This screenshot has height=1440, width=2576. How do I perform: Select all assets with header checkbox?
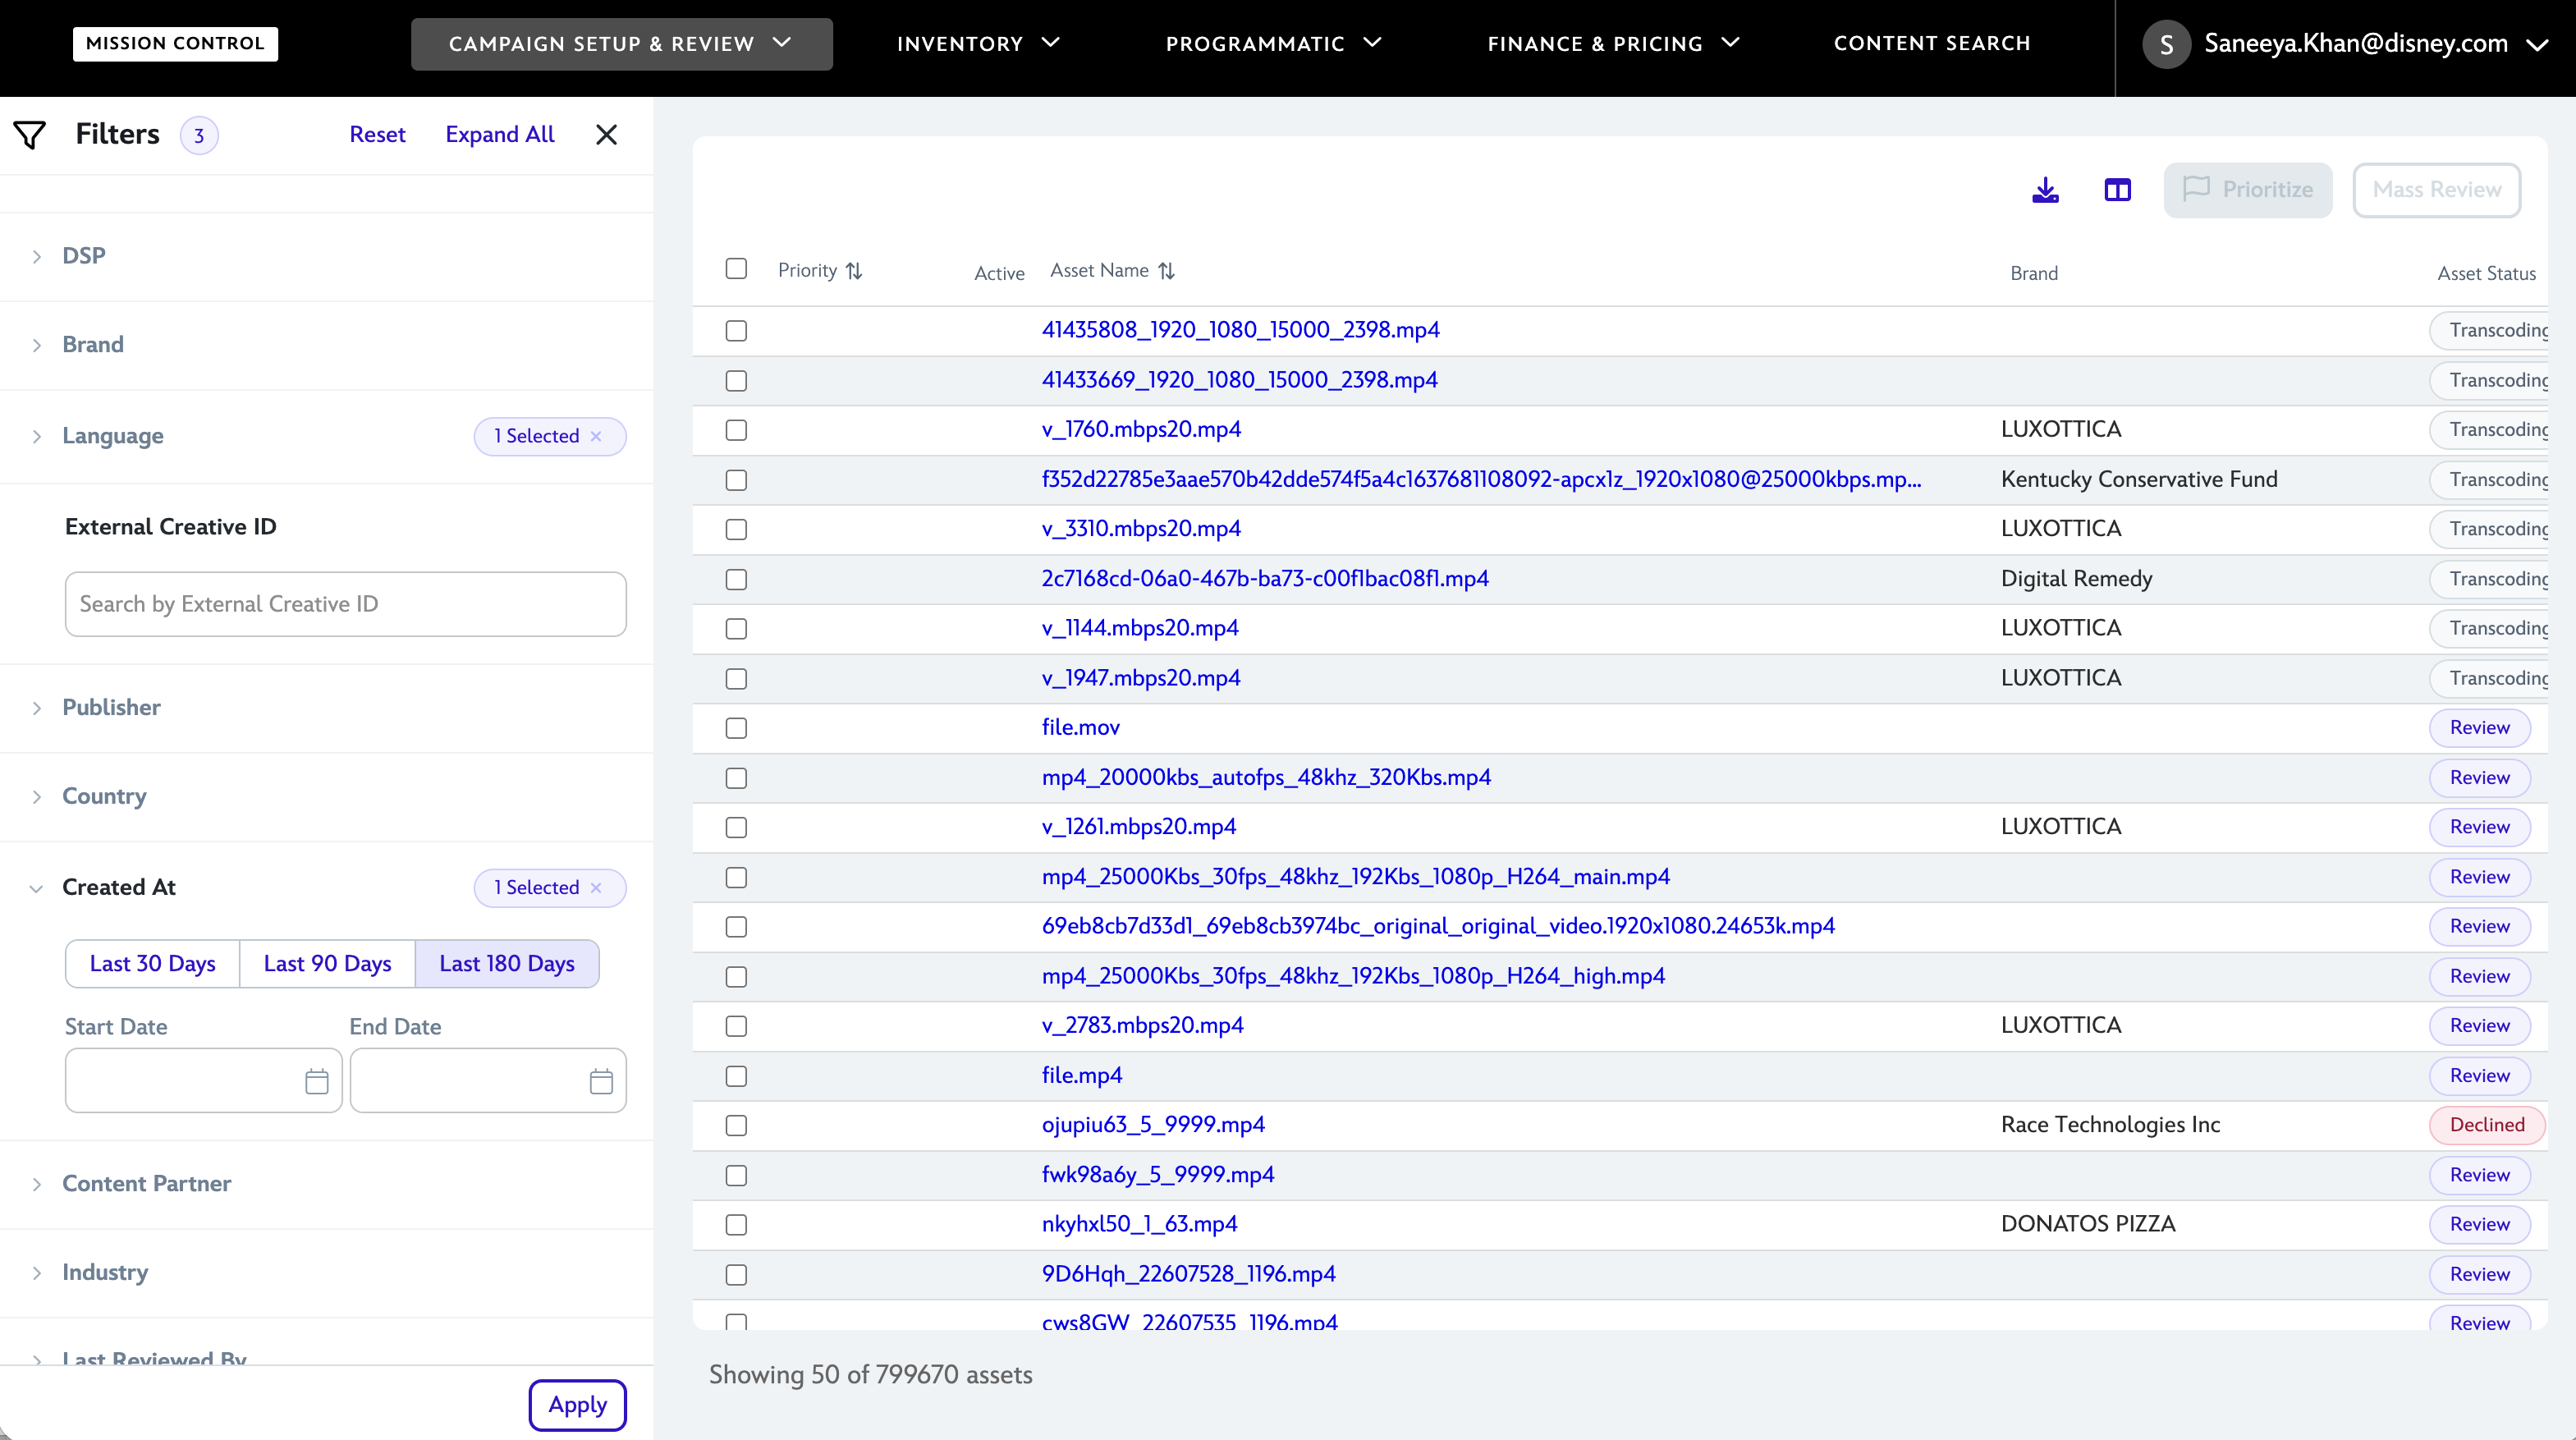tap(736, 269)
